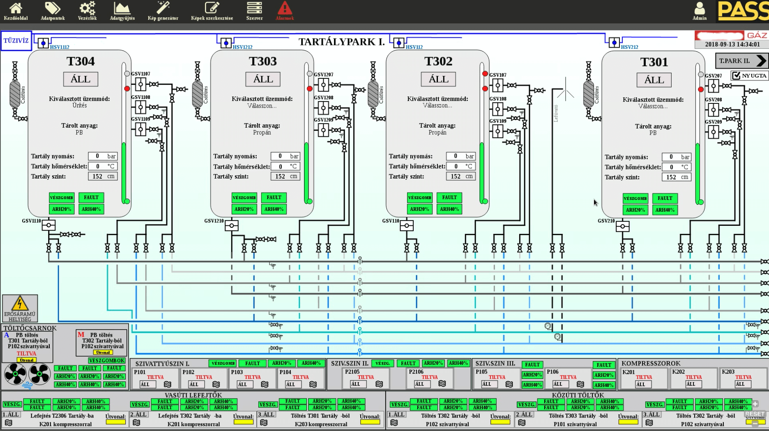Open the T301 operating mode Válasszon dropdown
The height and width of the screenshot is (431, 769).
tap(653, 107)
